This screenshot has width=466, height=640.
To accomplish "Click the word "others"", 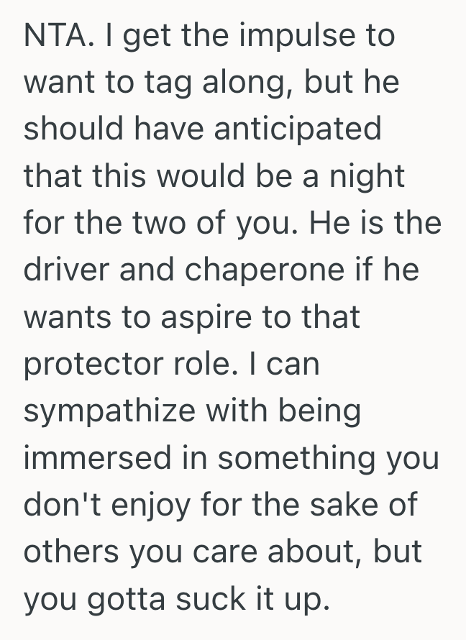I will tap(70, 552).
